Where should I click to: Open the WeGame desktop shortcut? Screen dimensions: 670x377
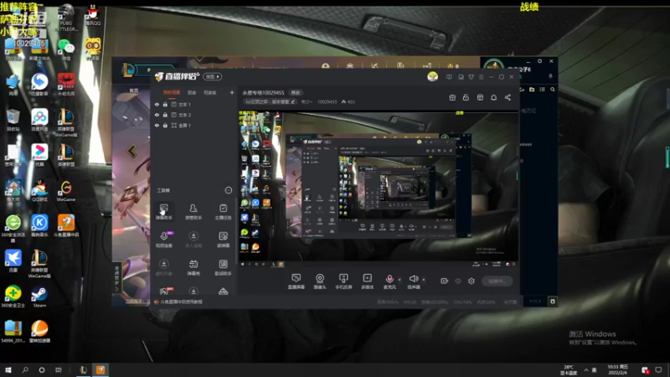(66, 191)
